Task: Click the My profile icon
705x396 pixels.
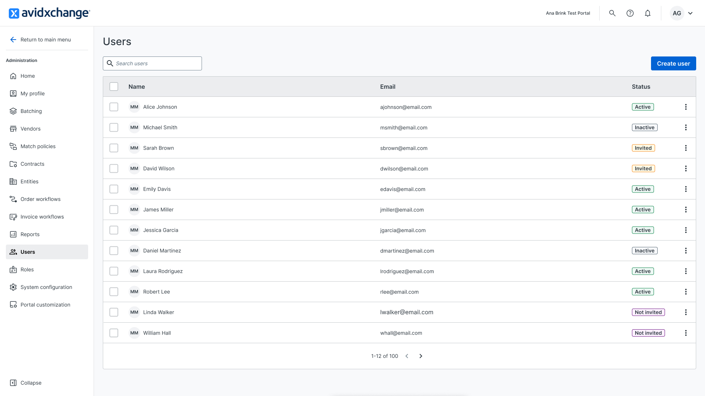Action: (x=13, y=93)
